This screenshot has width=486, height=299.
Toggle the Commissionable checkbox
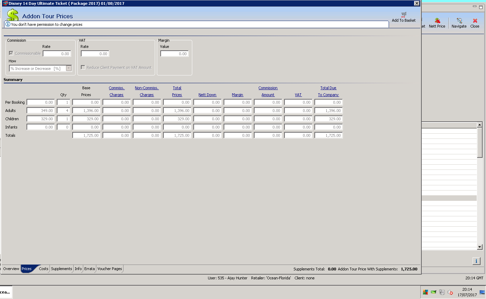(11, 53)
